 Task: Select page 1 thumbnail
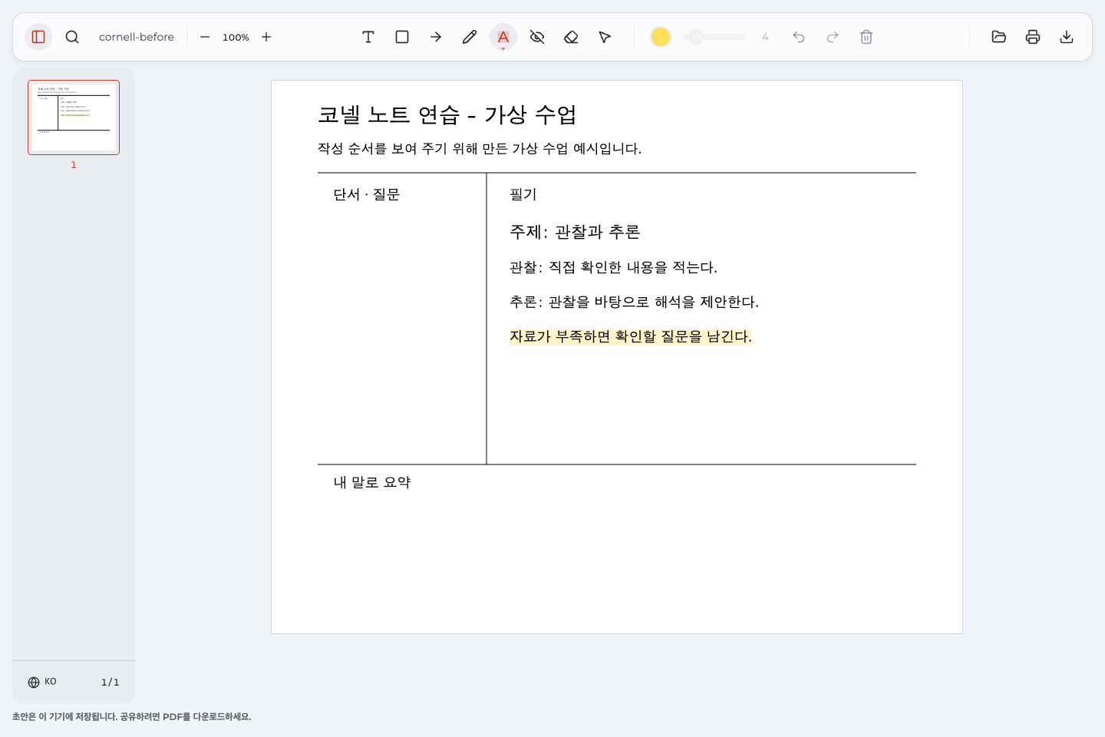tap(74, 117)
